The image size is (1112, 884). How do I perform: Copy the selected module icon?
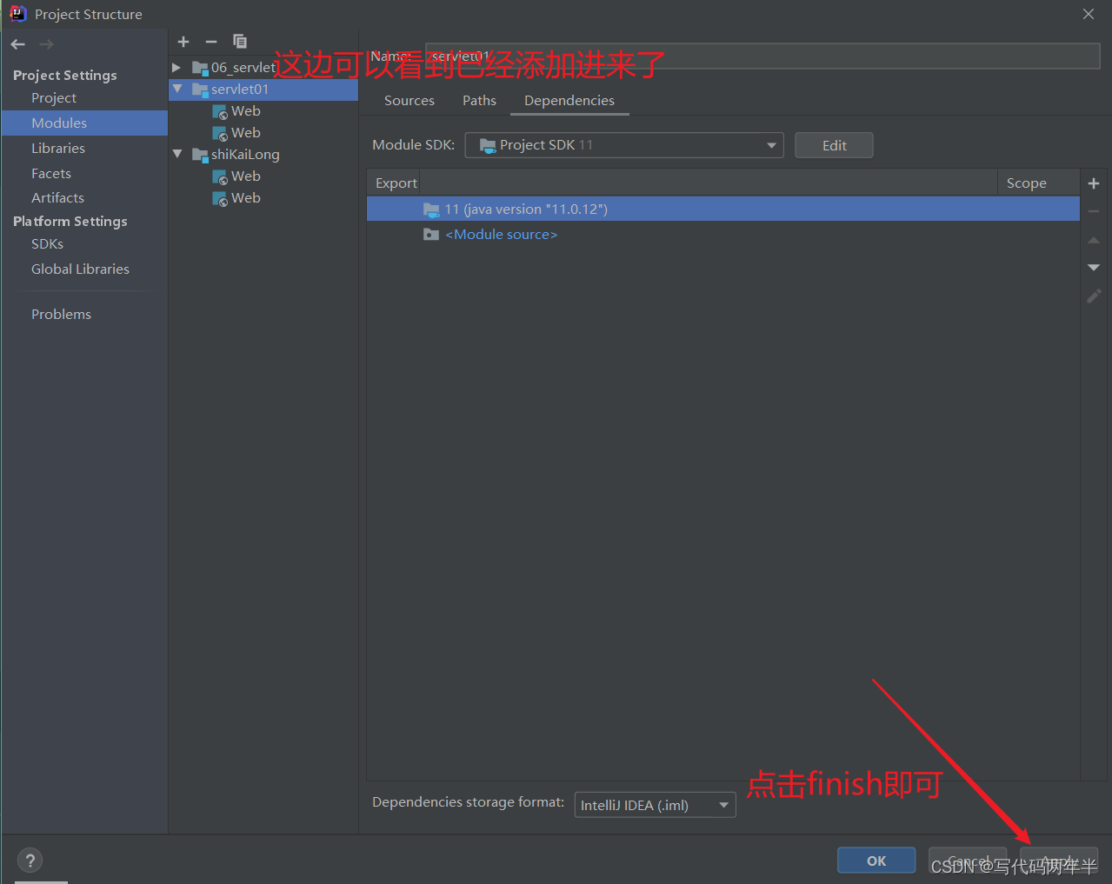240,42
